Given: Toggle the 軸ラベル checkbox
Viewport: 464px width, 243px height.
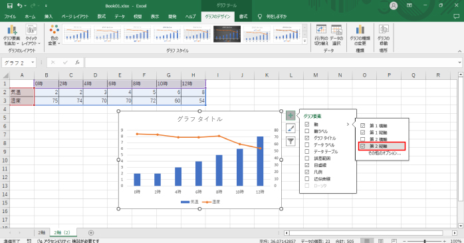Looking at the screenshot, I should pyautogui.click(x=307, y=131).
